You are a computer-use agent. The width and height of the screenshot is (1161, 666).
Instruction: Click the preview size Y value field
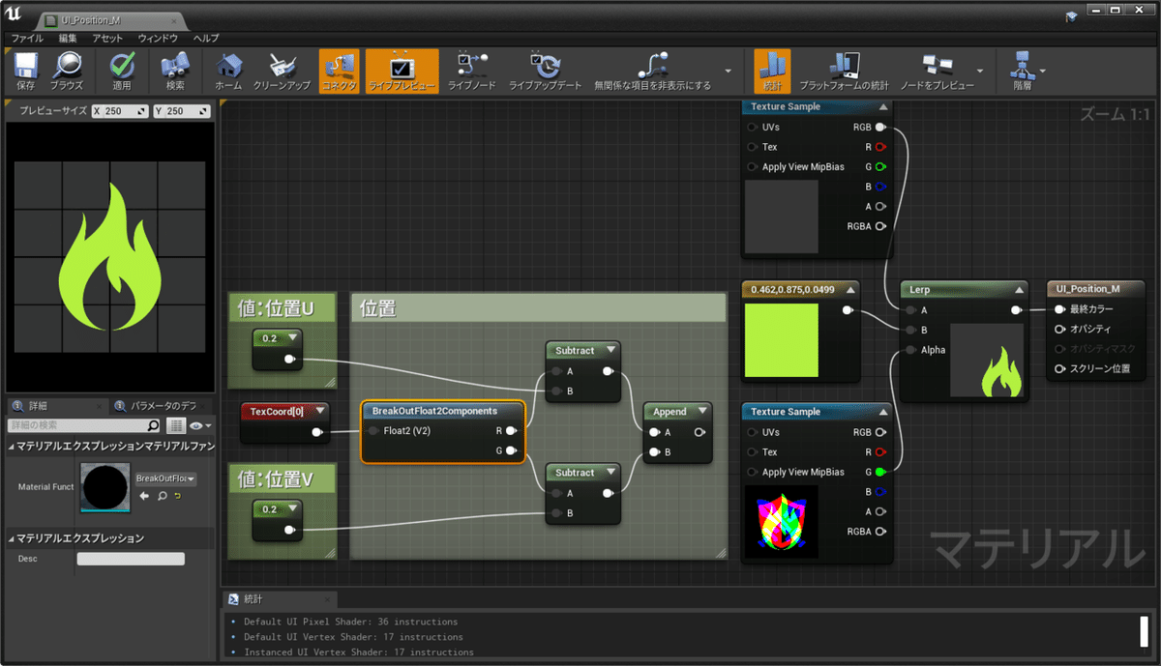(181, 111)
